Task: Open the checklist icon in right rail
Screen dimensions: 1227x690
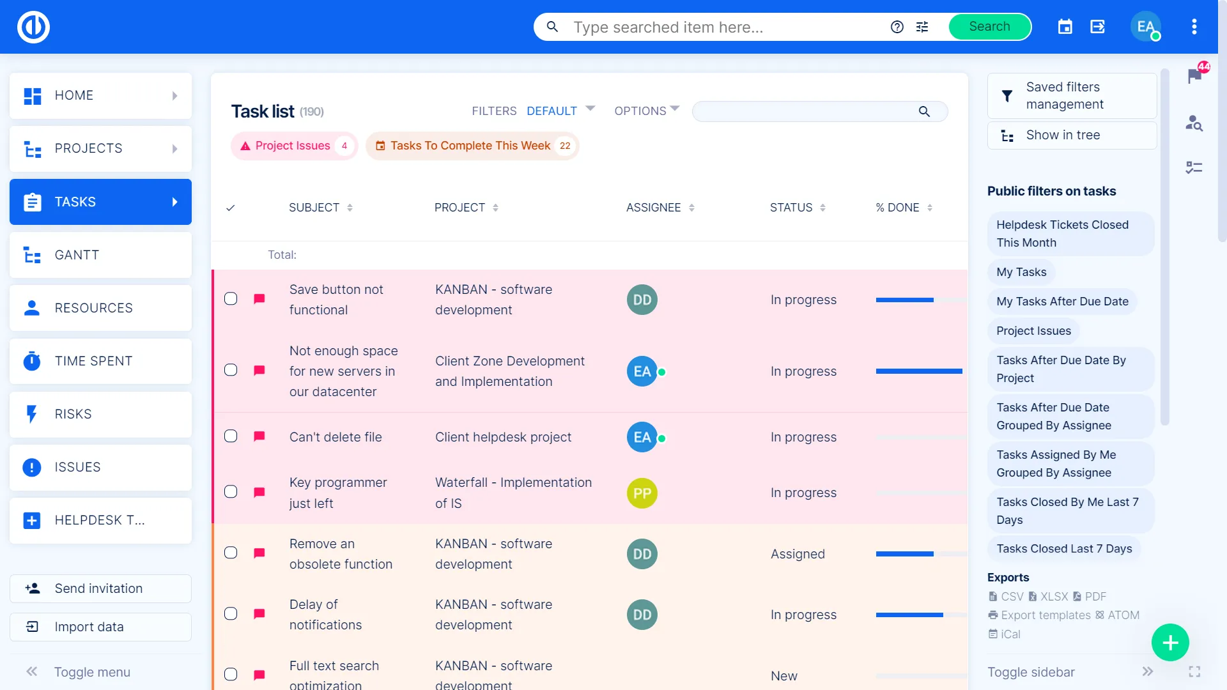Action: pos(1194,167)
